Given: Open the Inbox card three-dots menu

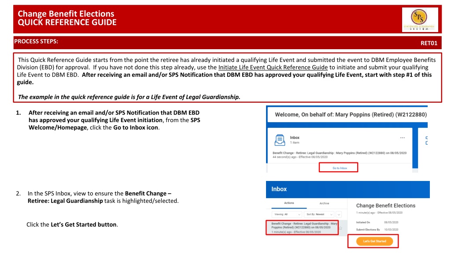Looking at the screenshot, I should 403,138.
